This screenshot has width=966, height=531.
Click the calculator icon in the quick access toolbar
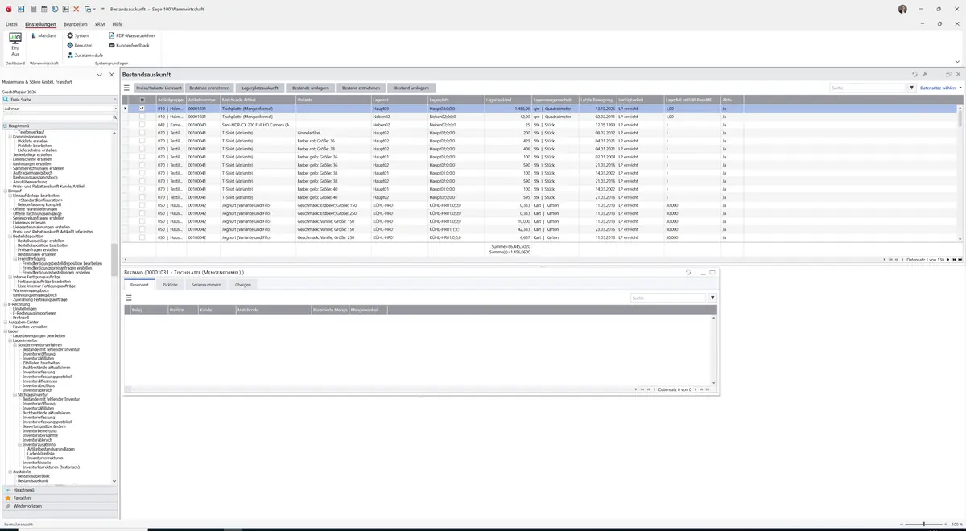pyautogui.click(x=35, y=9)
